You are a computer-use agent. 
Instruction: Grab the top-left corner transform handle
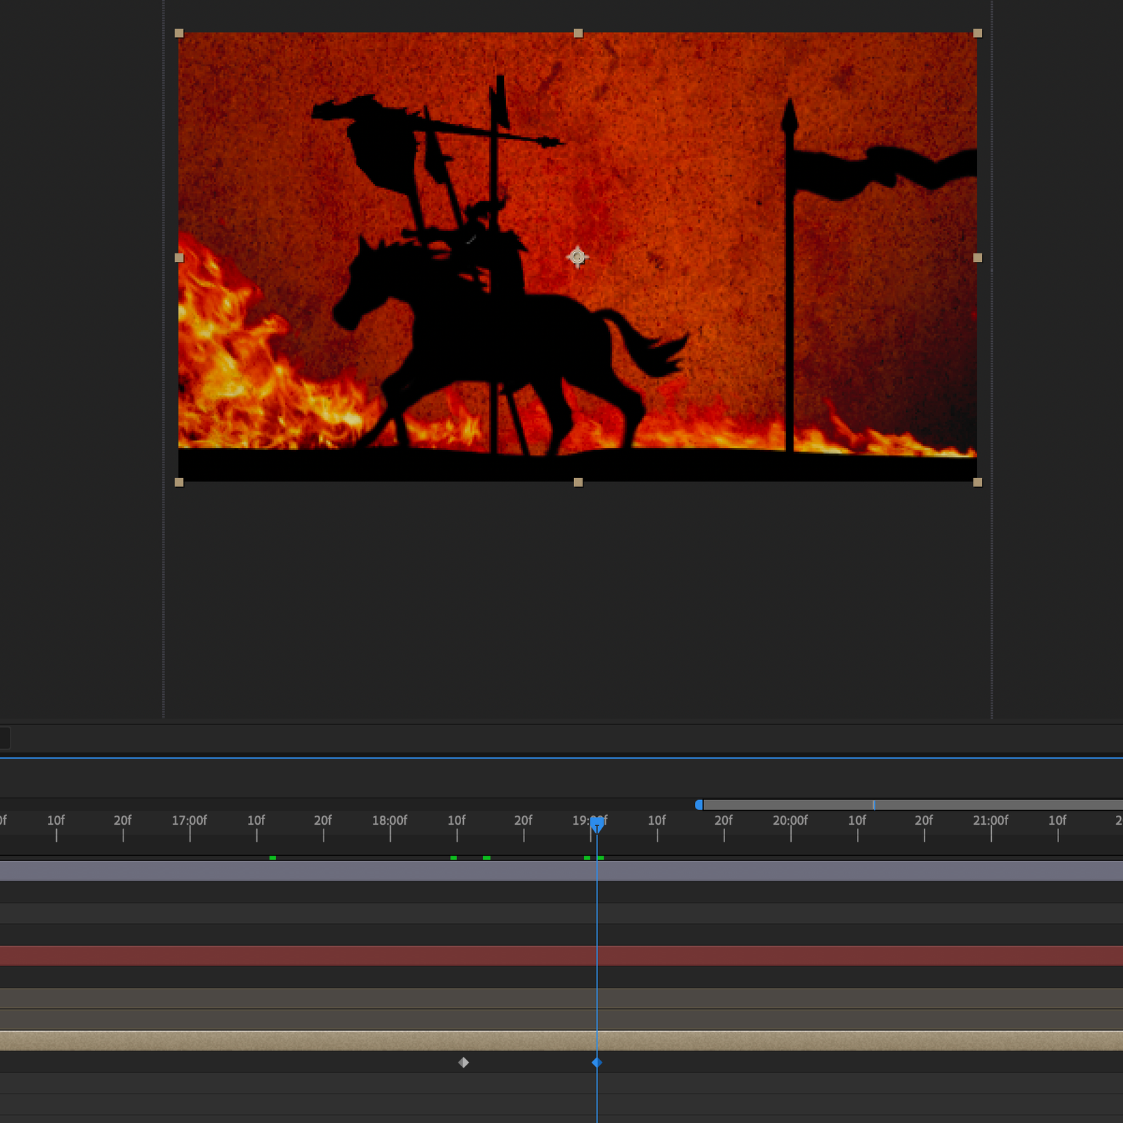(x=179, y=33)
